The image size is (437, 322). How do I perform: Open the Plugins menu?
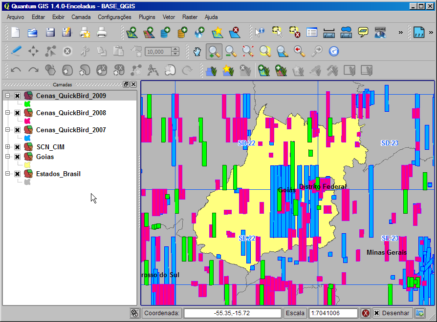coord(147,17)
